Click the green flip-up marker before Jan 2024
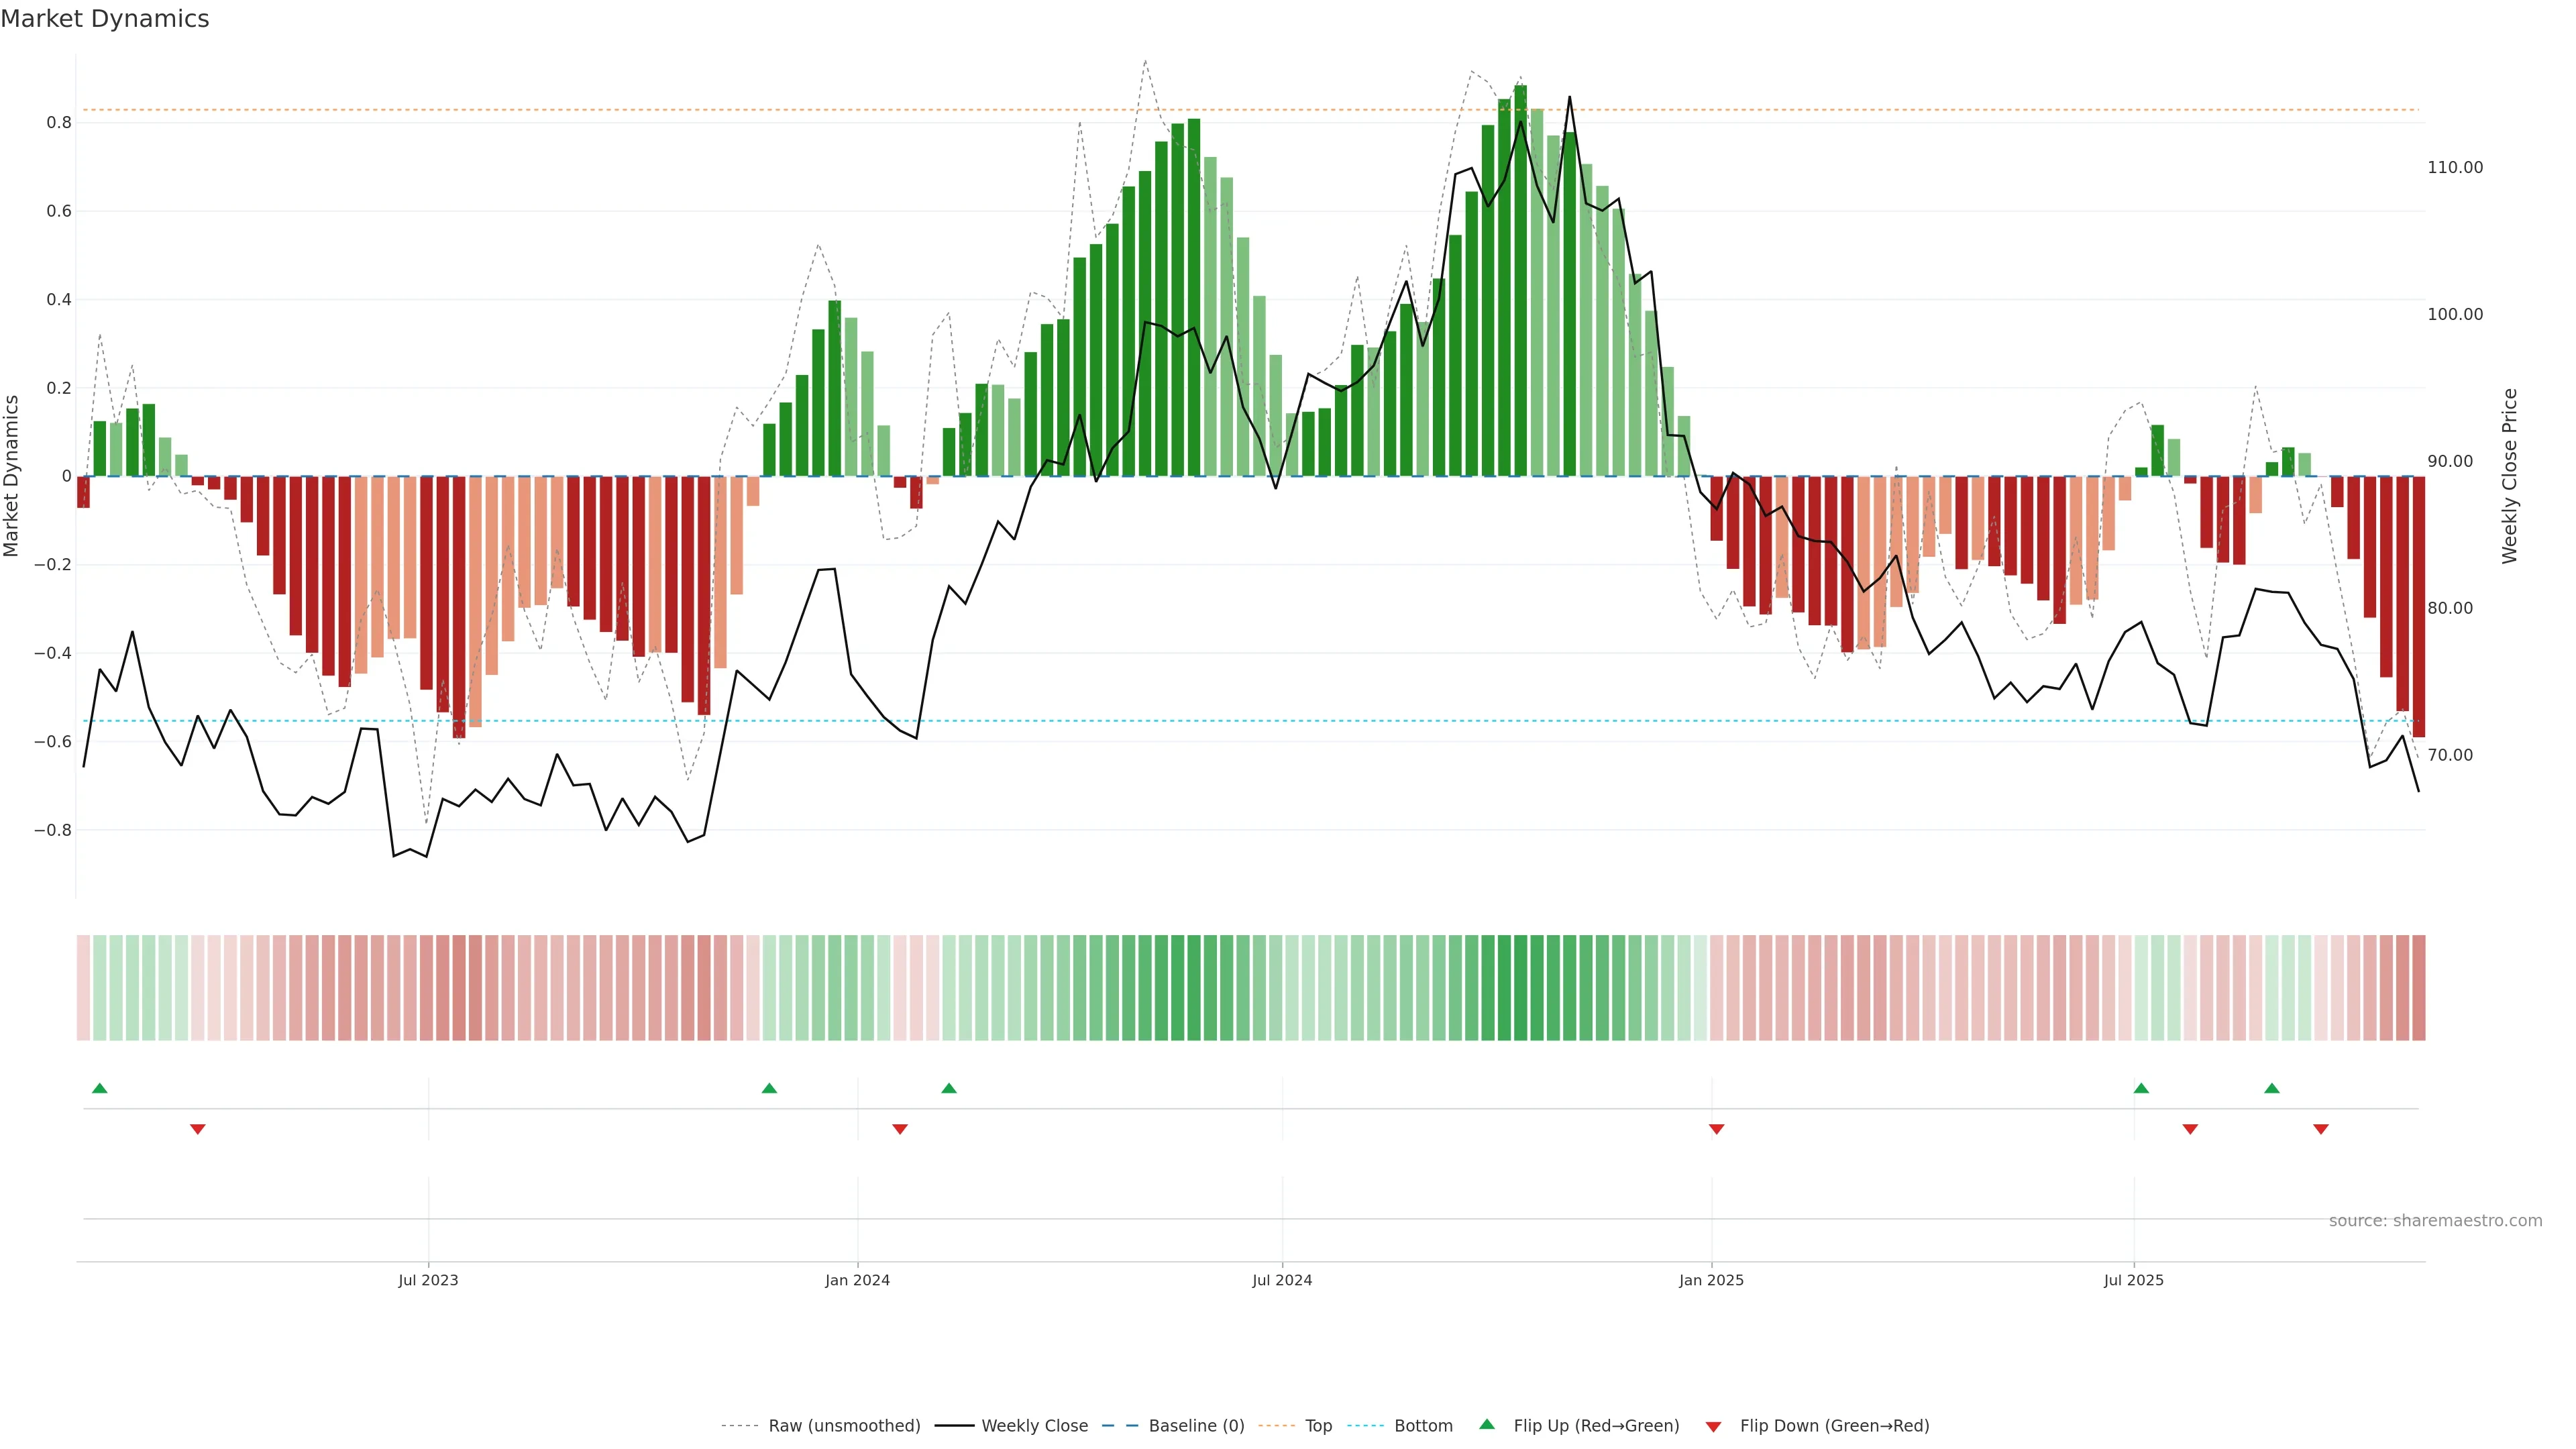This screenshot has width=2576, height=1449. [769, 1088]
